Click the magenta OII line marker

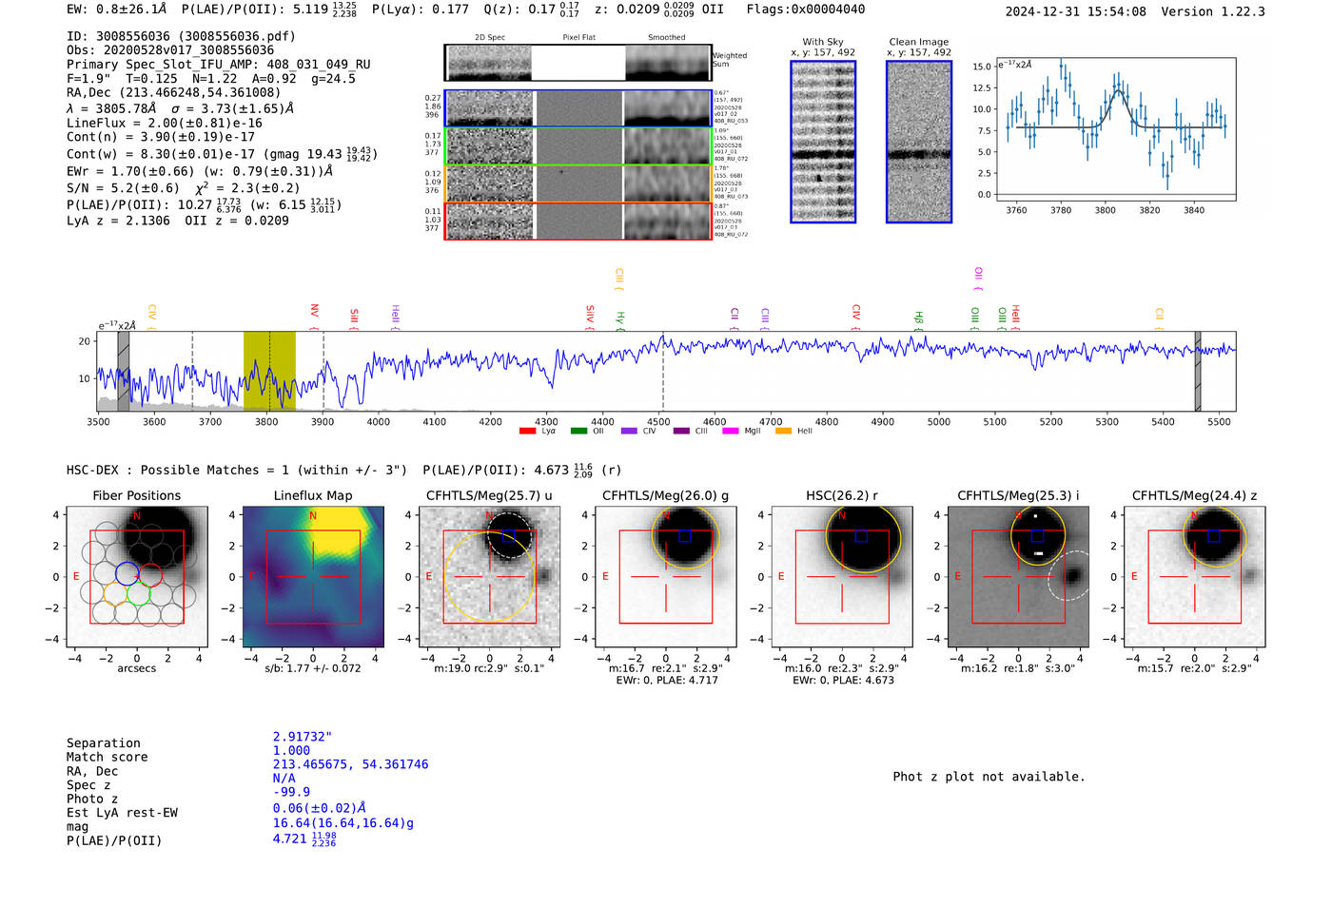tap(978, 279)
